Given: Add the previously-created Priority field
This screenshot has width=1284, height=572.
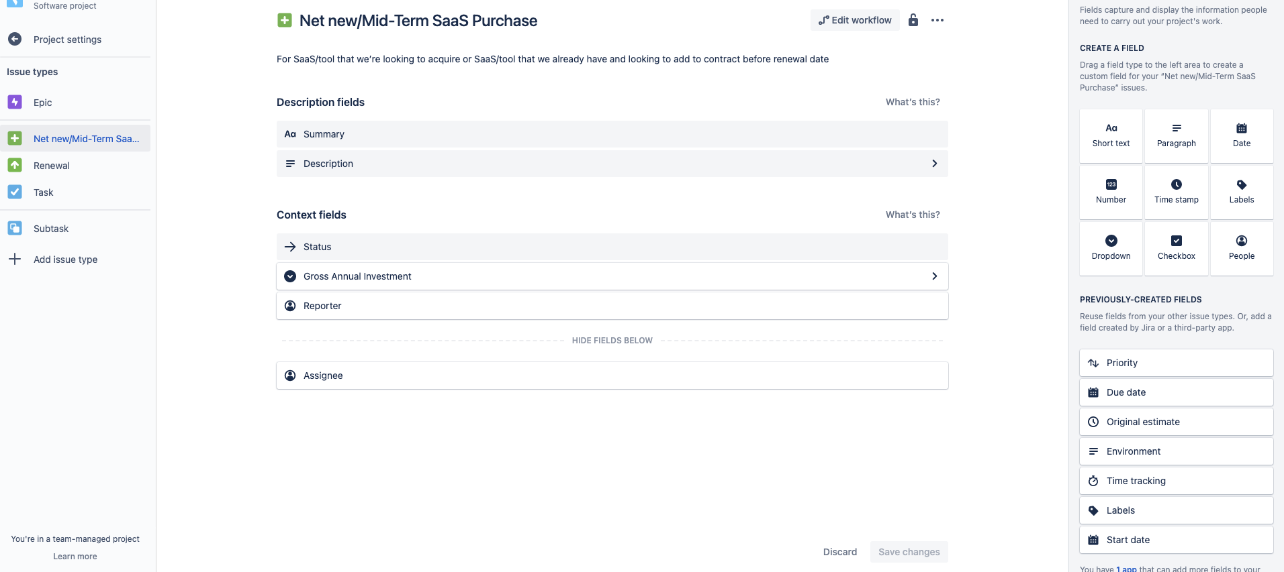Looking at the screenshot, I should (1177, 363).
